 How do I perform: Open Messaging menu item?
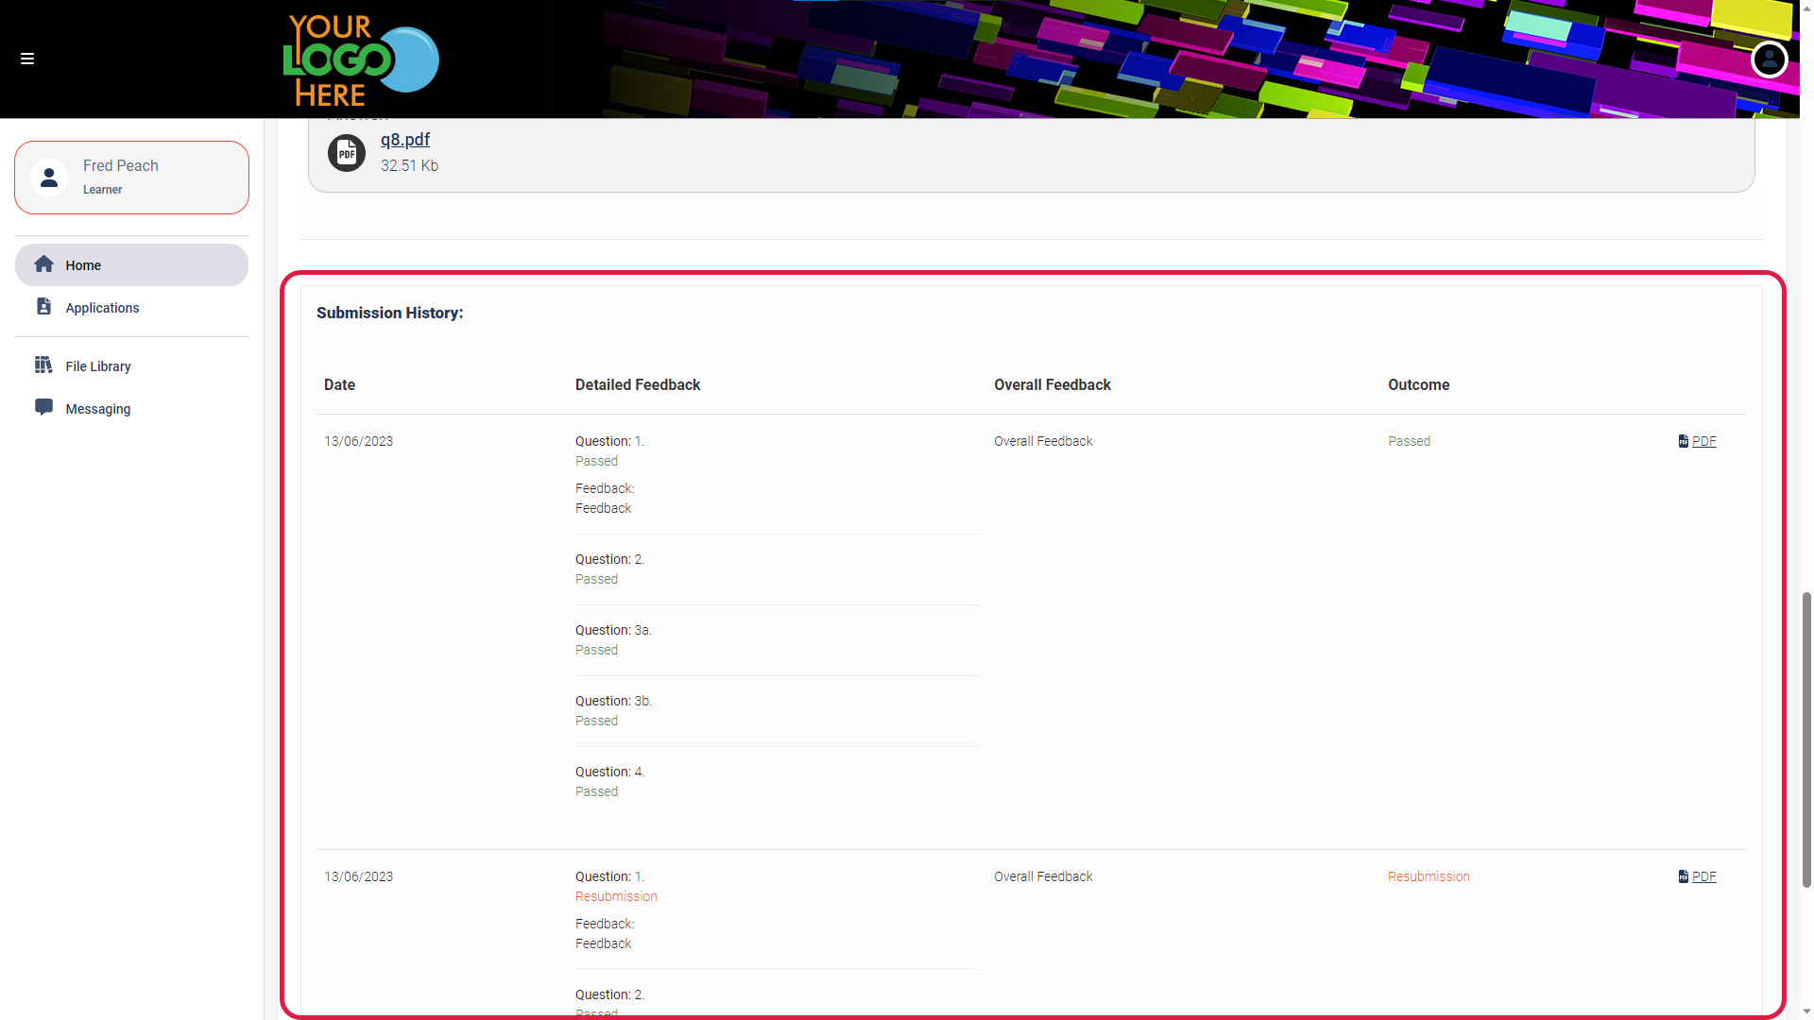[x=98, y=409]
